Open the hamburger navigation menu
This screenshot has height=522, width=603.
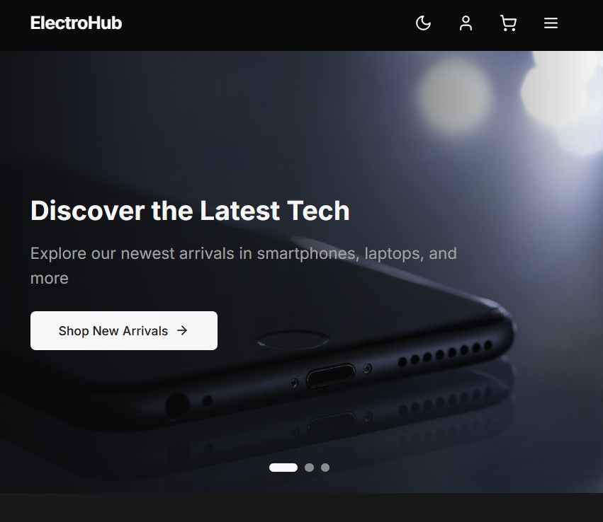pyautogui.click(x=551, y=23)
